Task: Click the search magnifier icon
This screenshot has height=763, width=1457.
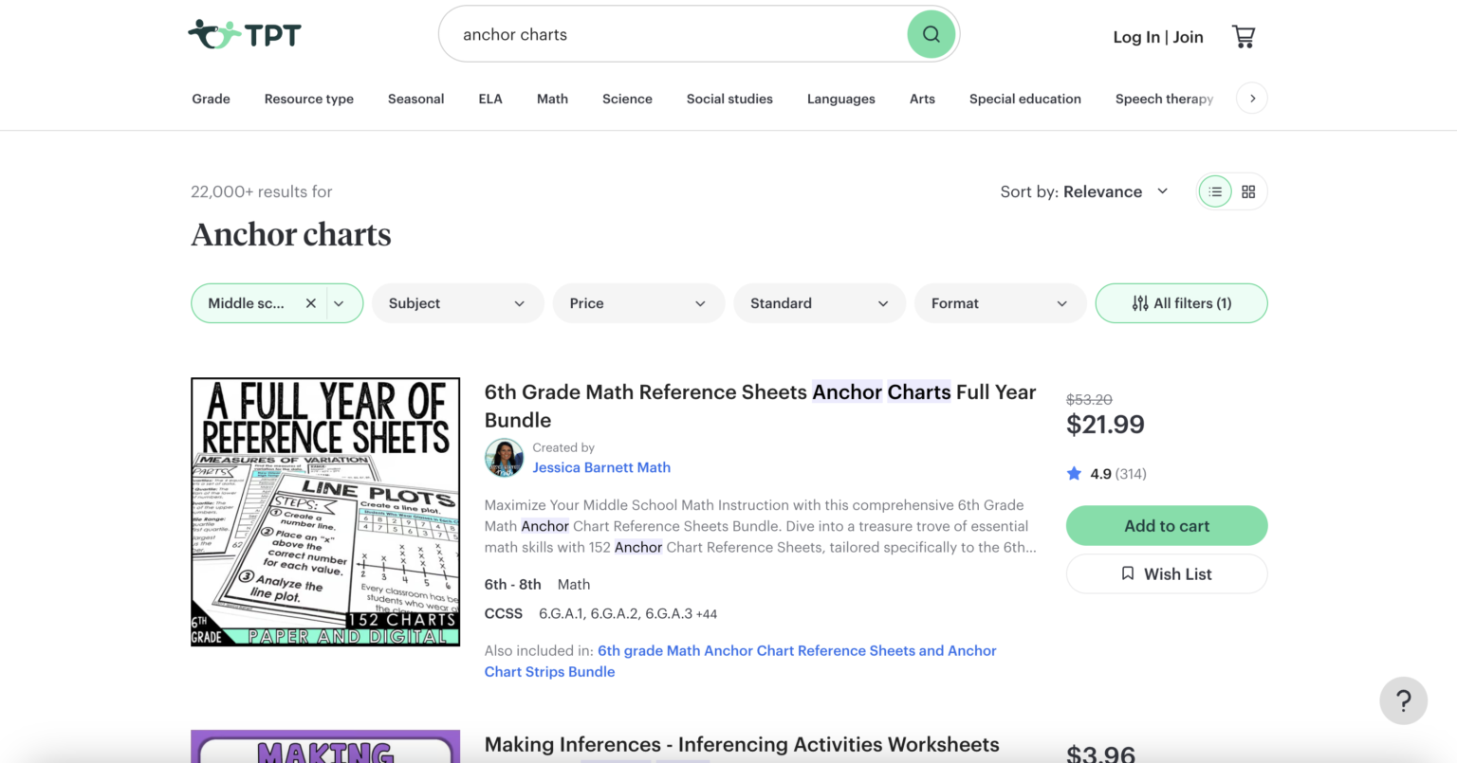Action: [931, 33]
